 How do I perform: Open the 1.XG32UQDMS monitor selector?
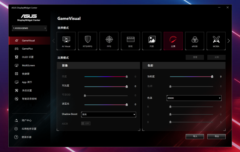(x=29, y=28)
